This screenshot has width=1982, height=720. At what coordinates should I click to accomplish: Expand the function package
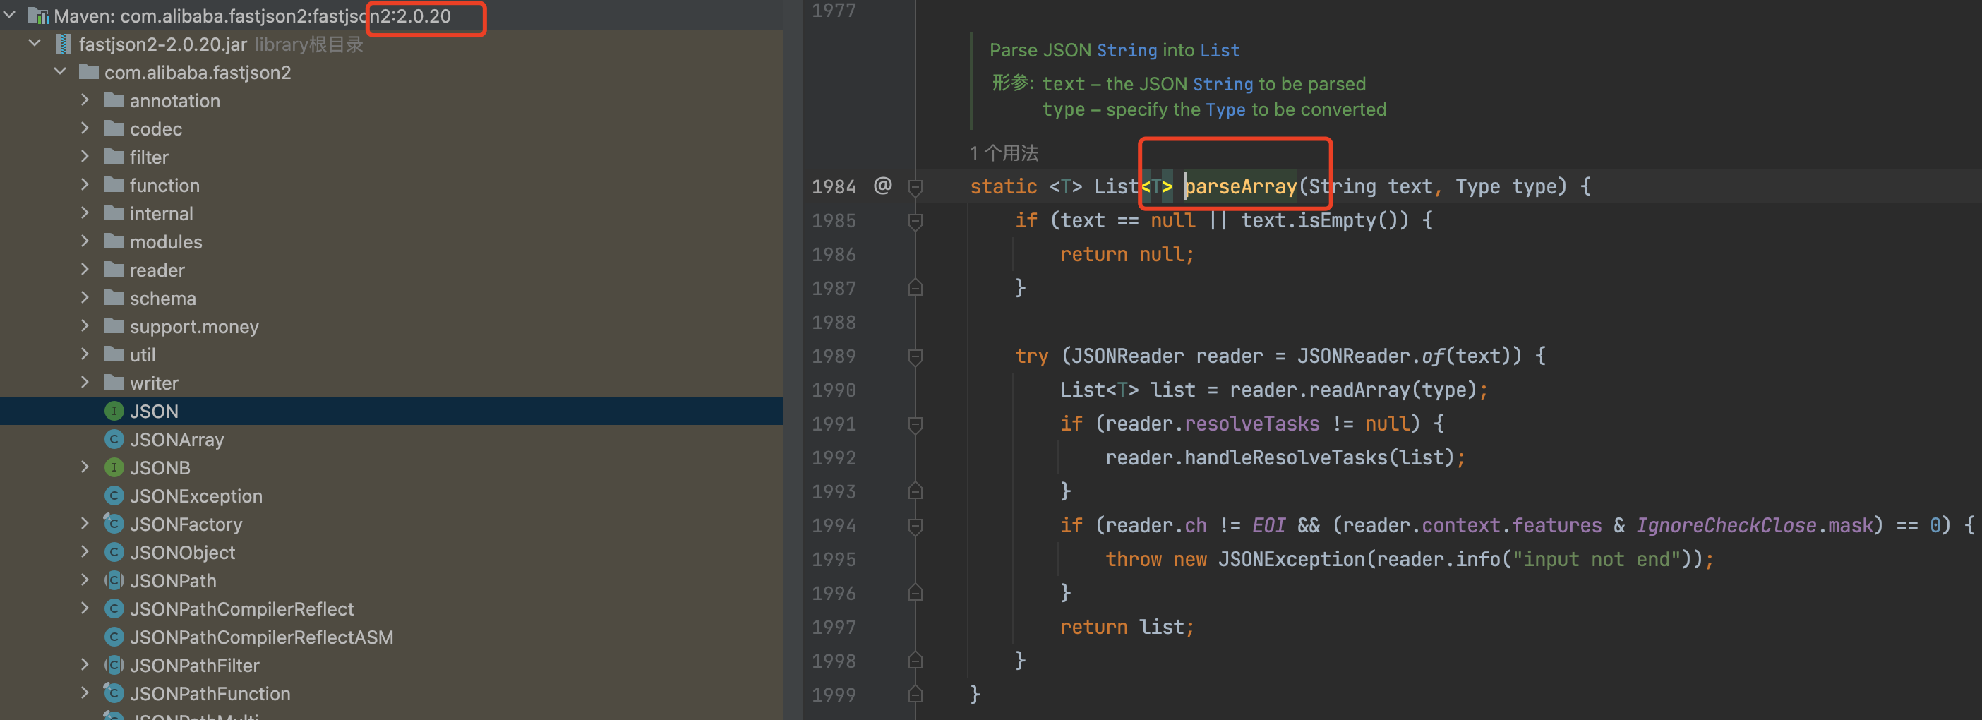coord(85,185)
